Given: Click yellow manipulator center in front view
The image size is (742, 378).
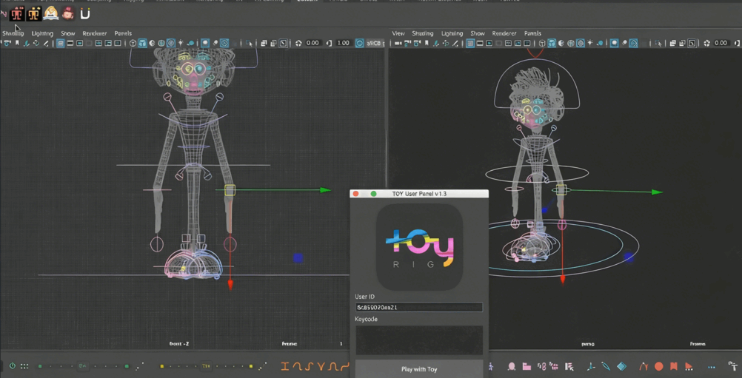Looking at the screenshot, I should (x=230, y=190).
